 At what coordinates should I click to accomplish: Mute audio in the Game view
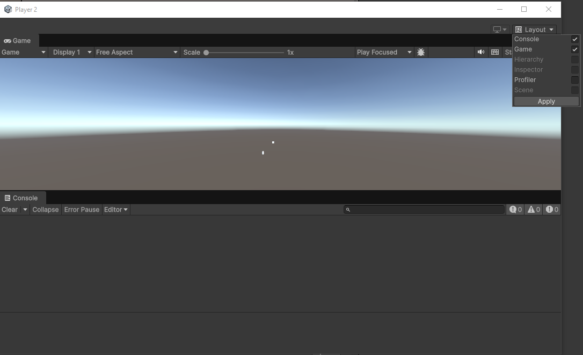click(x=481, y=52)
